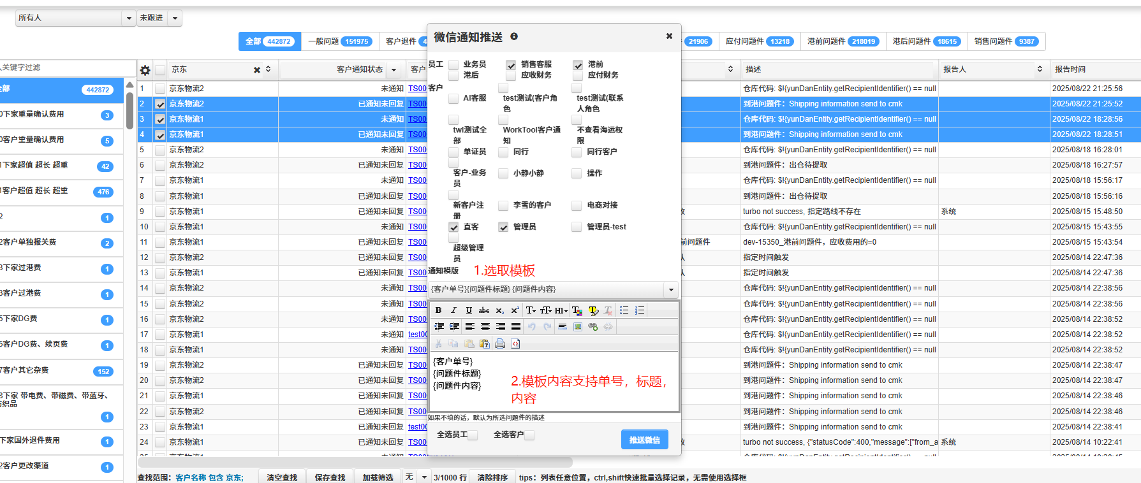Screen dimensions: 1141x483
Task: Apply underline in the template editor
Action: click(x=469, y=310)
